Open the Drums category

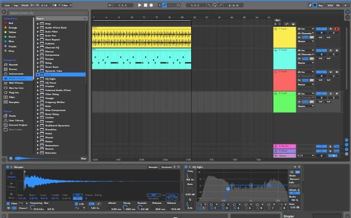(x=13, y=69)
